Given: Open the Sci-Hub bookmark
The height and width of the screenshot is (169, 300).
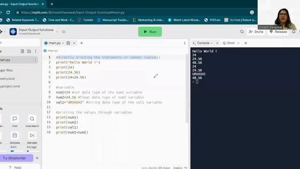Looking at the screenshot, I should click(240, 20).
